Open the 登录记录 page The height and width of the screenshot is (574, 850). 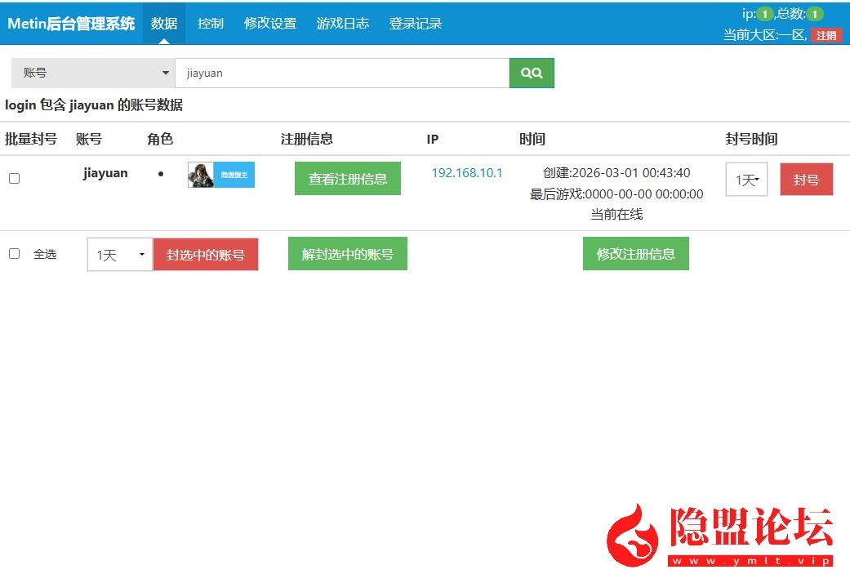(x=416, y=24)
